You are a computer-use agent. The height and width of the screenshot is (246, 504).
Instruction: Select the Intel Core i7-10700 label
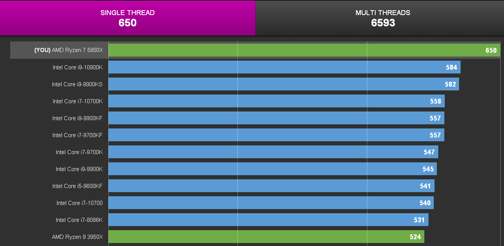[80, 203]
